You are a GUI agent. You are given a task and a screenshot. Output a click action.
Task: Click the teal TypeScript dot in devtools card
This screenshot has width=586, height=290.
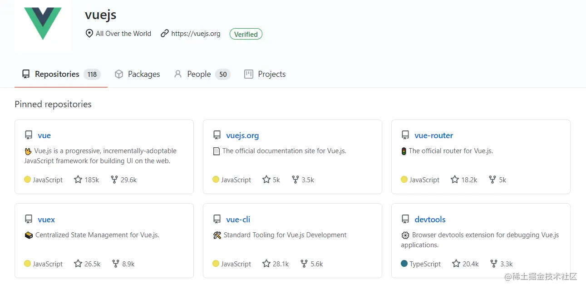point(404,264)
